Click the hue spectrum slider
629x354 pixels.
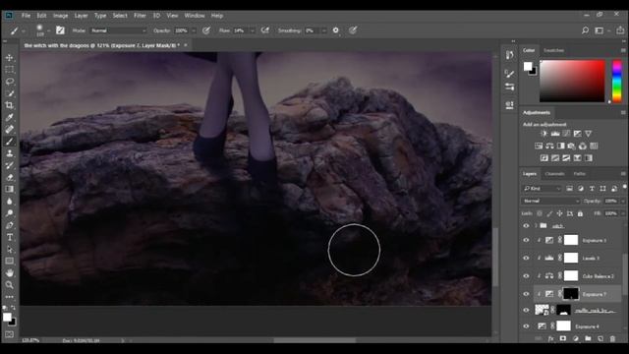(617, 81)
